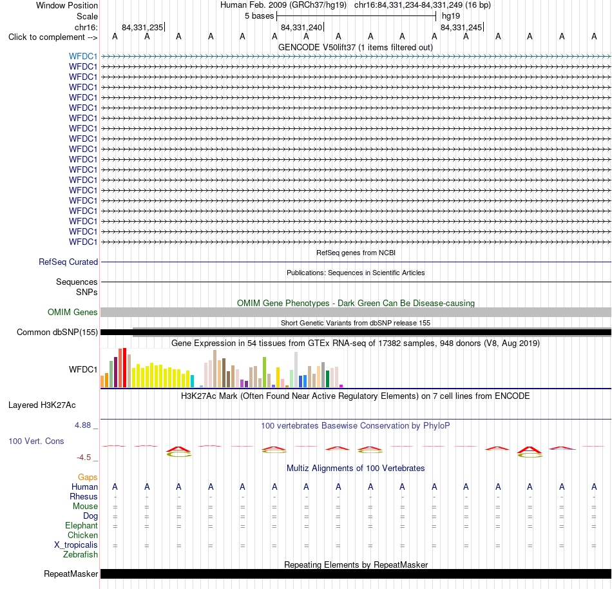
Task: Open 'Multiz Alignments of 100 Vertebrates' title
Action: tap(356, 468)
